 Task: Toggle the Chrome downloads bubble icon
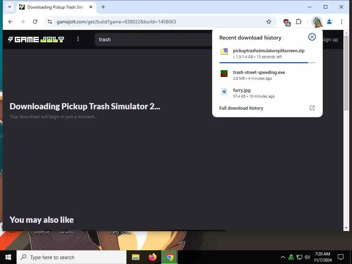click(317, 22)
